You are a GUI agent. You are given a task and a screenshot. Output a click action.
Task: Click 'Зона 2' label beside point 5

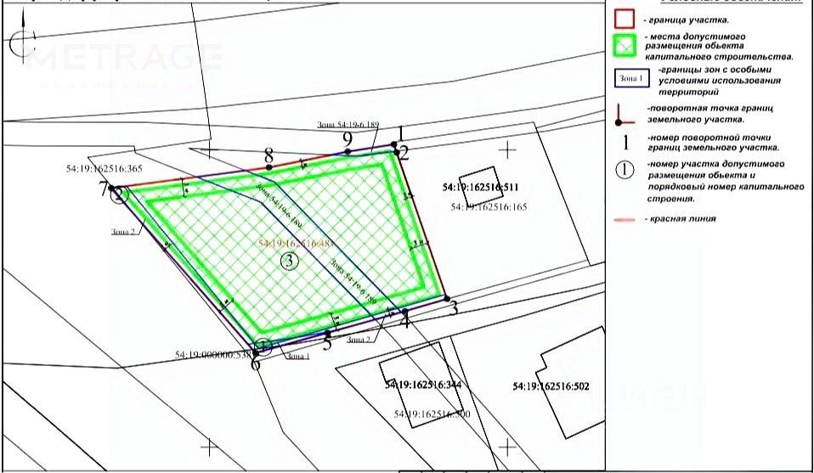(x=359, y=339)
